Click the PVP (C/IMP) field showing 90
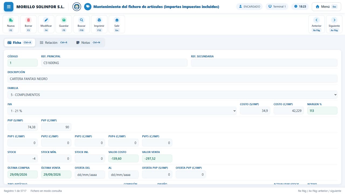 (56, 127)
